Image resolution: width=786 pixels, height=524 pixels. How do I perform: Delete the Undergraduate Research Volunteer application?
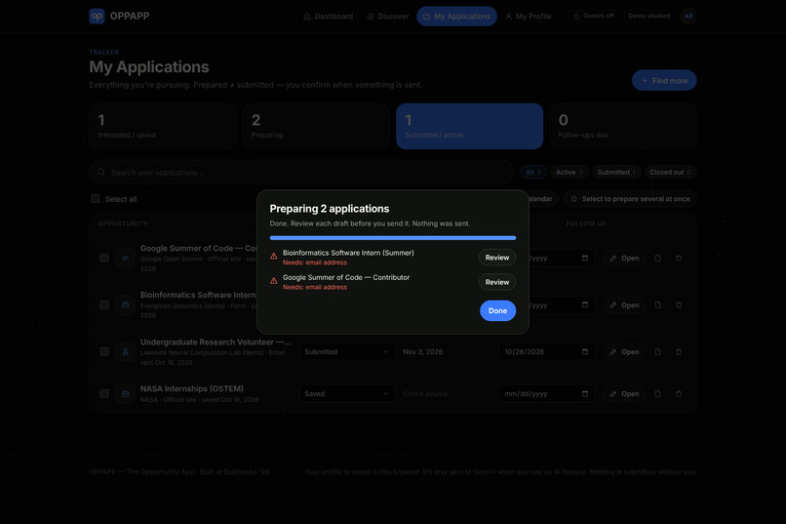click(679, 352)
